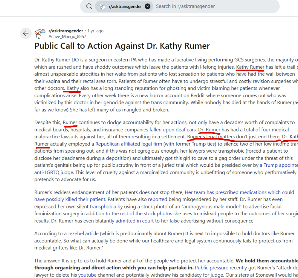Open the 'Jezebel article' link
The height and width of the screenshot is (278, 298).
83,234
